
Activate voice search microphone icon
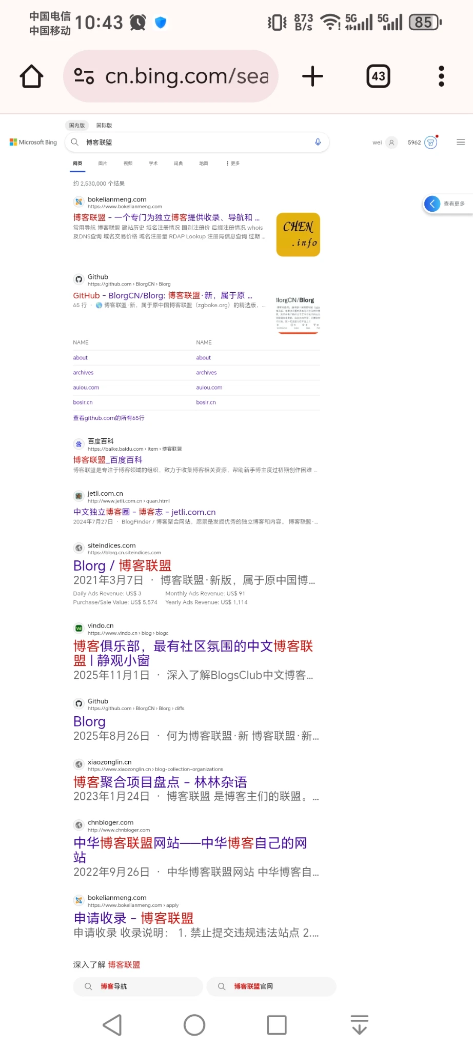click(x=318, y=142)
